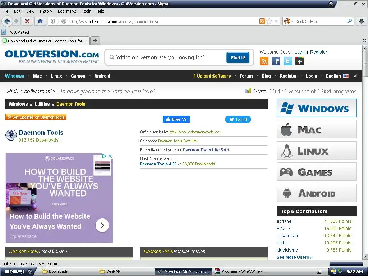Image resolution: width=368 pixels, height=276 pixels.
Task: Select the Windows platform banner in sidebar
Action: click(317, 108)
